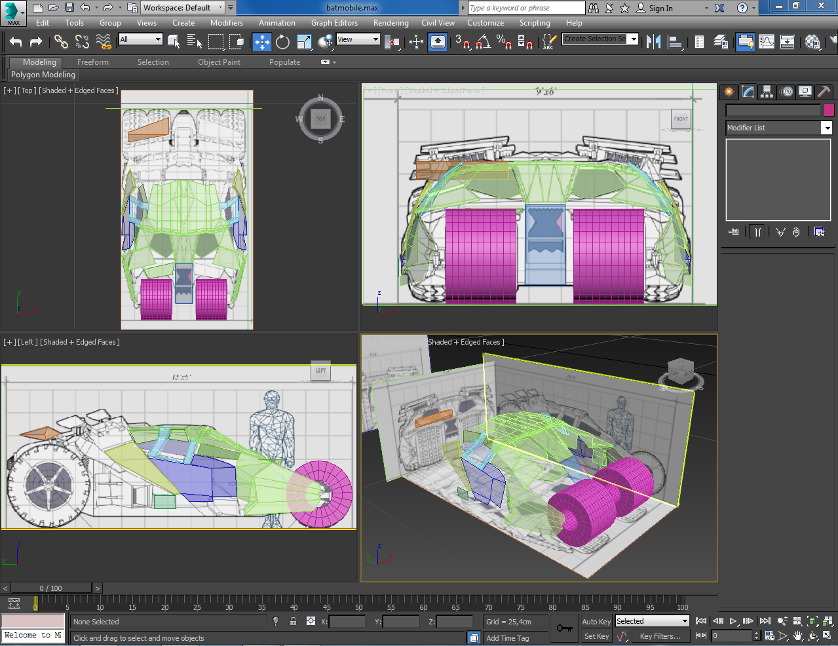Click the Key Filters button

click(660, 636)
